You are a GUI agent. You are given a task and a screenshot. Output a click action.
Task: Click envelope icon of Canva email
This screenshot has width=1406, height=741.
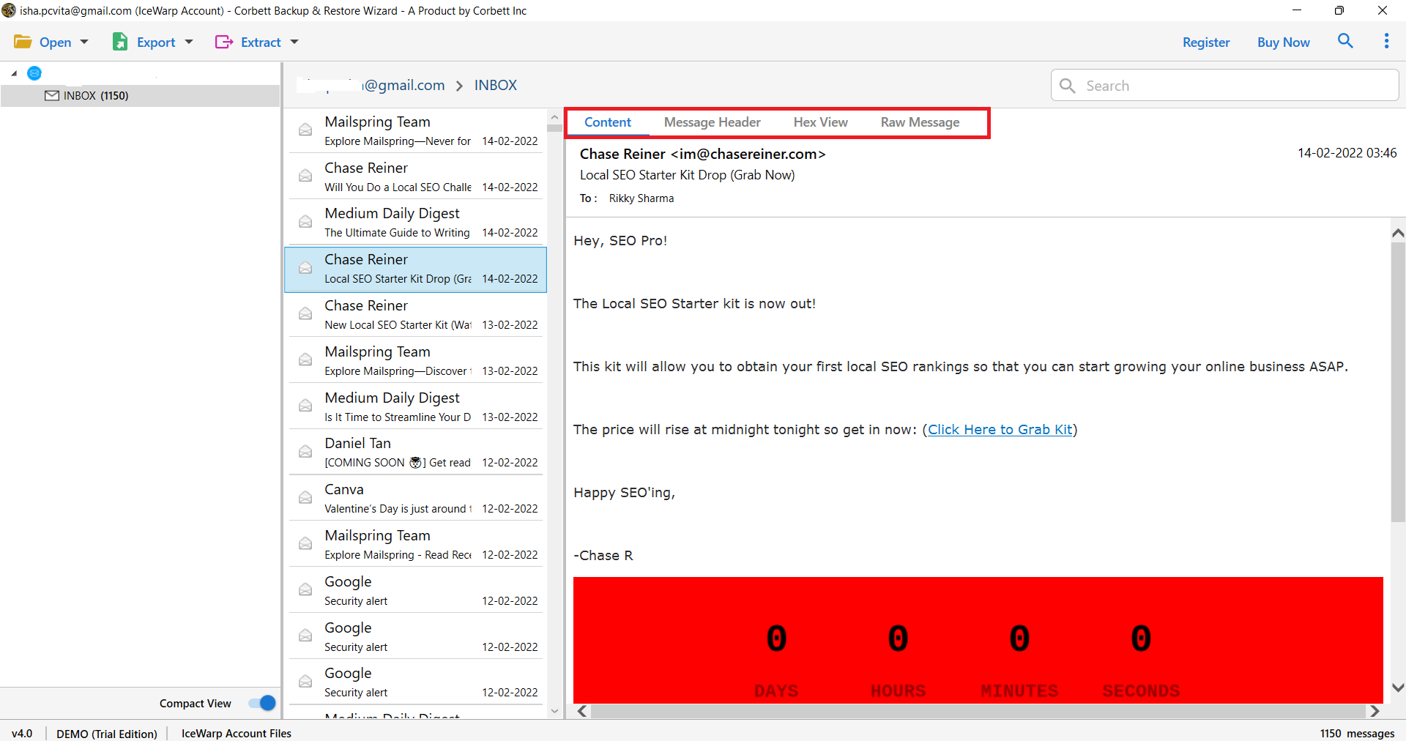(305, 497)
